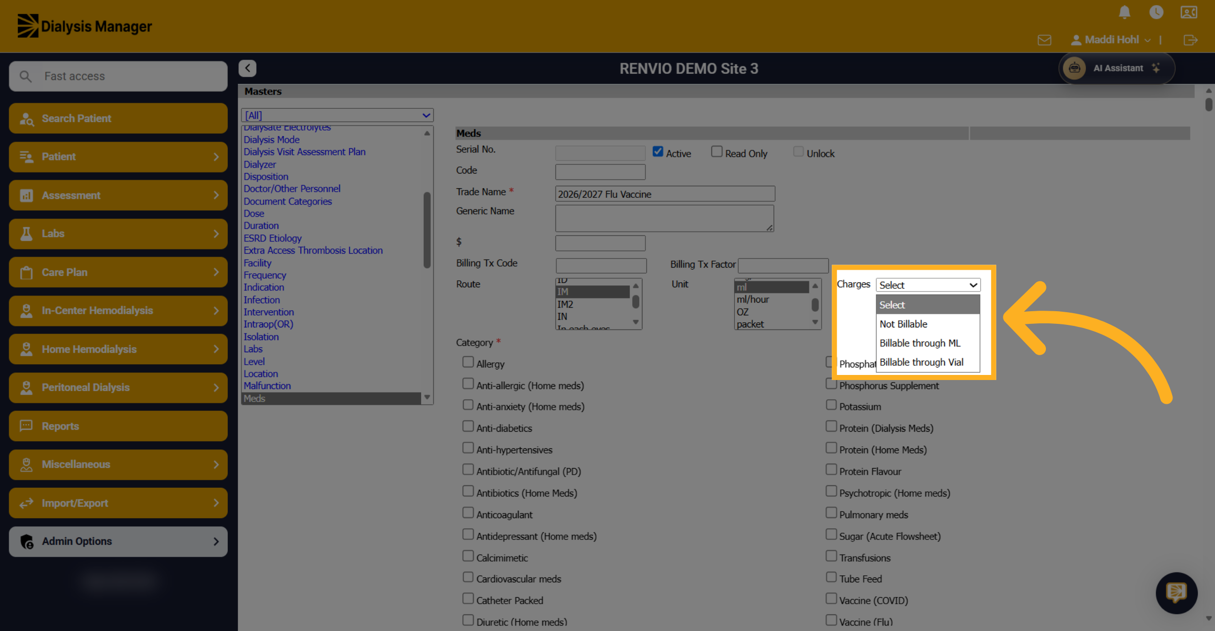Screen dimensions: 1215x631
Task: Open the clock history icon
Action: [x=1156, y=12]
